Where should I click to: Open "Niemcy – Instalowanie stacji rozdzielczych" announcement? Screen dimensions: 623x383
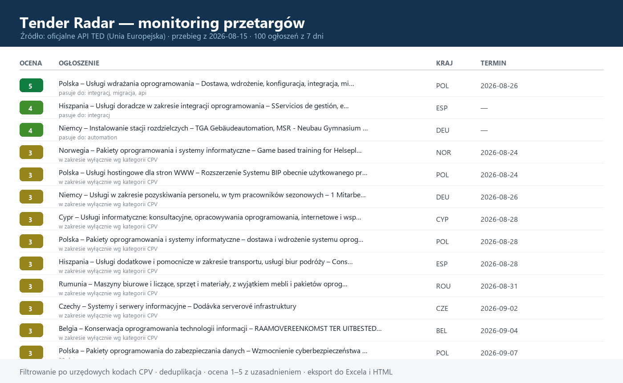(x=213, y=128)
